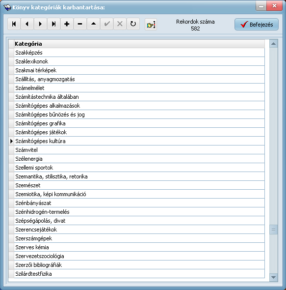Click the refresh data circular arrow icon
286x290 pixels.
pyautogui.click(x=133, y=24)
